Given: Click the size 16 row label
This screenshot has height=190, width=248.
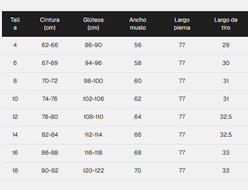Looking at the screenshot, I should (15, 153).
